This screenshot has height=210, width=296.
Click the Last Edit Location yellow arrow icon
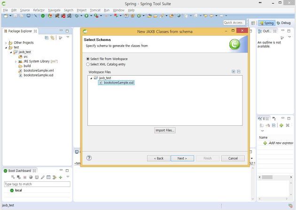tap(205, 16)
